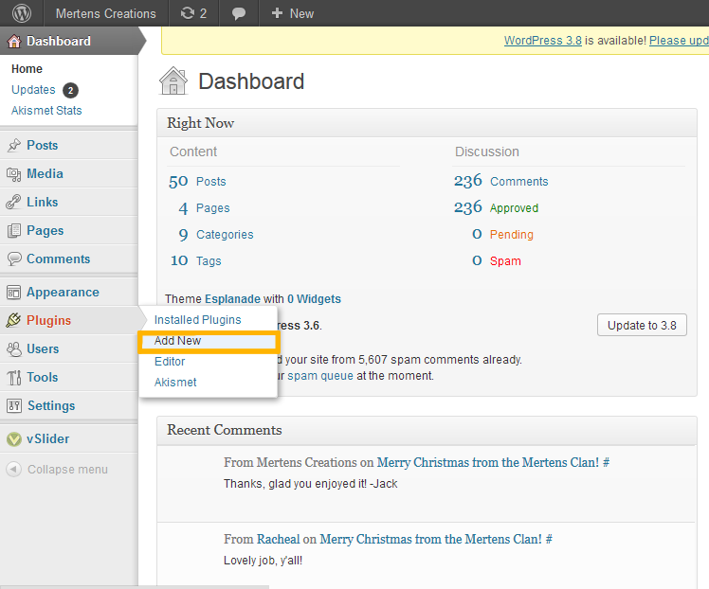Open the Pages sidebar menu label
The height and width of the screenshot is (589, 709).
point(45,230)
